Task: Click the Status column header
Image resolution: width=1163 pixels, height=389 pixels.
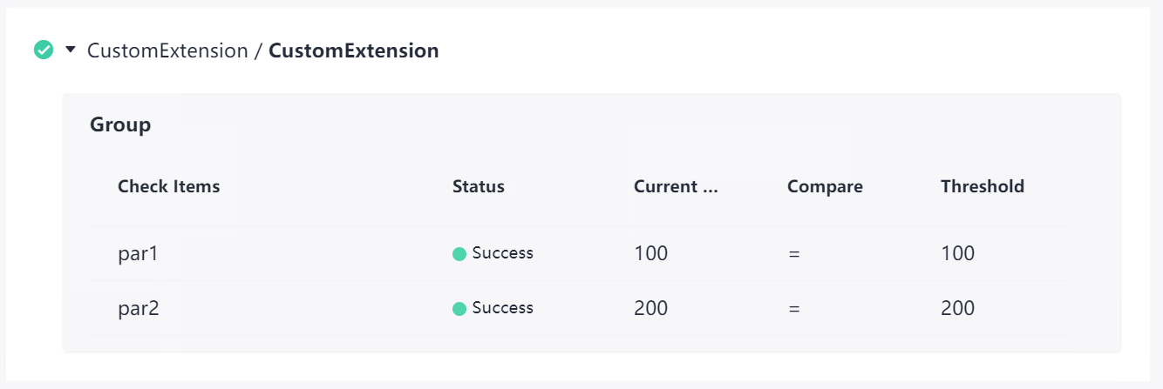Action: pyautogui.click(x=478, y=186)
